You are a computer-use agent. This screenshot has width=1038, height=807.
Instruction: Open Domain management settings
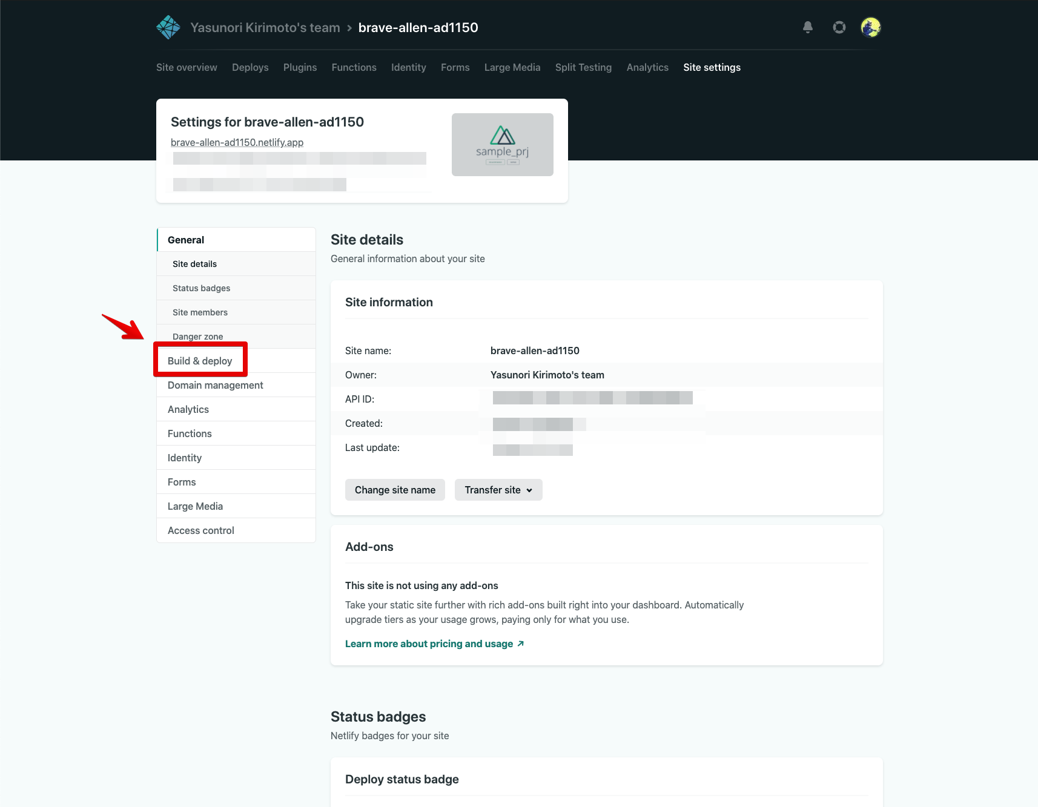tap(236, 385)
